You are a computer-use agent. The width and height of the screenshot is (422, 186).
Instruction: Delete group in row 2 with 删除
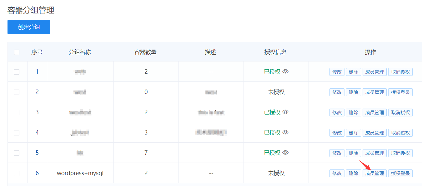(354, 92)
